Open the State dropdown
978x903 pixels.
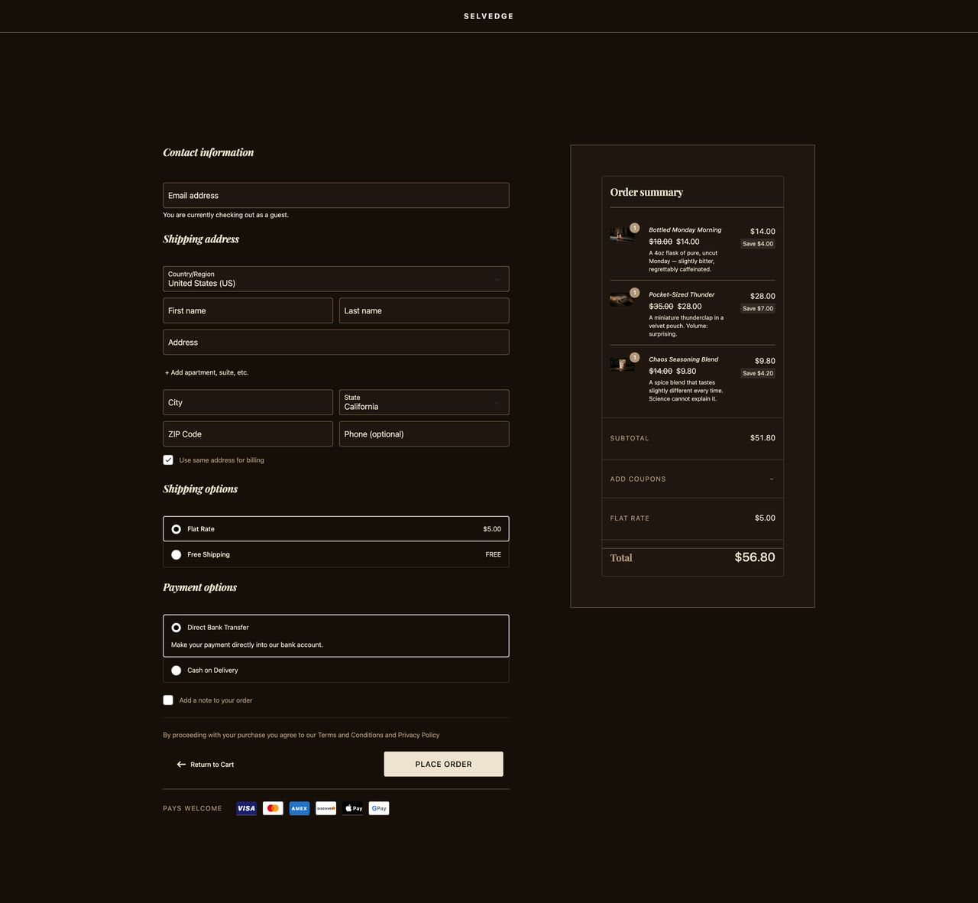[423, 402]
